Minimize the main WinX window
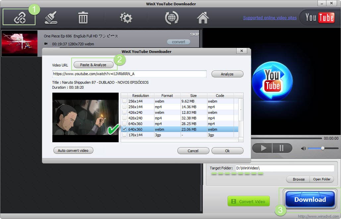The height and width of the screenshot is (219, 341). click(x=322, y=3)
